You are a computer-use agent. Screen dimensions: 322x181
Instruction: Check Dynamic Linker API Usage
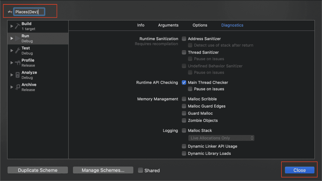(184, 146)
